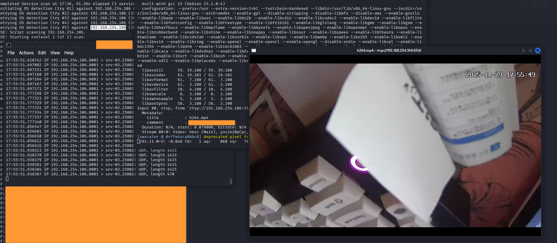Click the 'libpostproc' version line in the ffplay output
557x243 pixels.
point(187,104)
